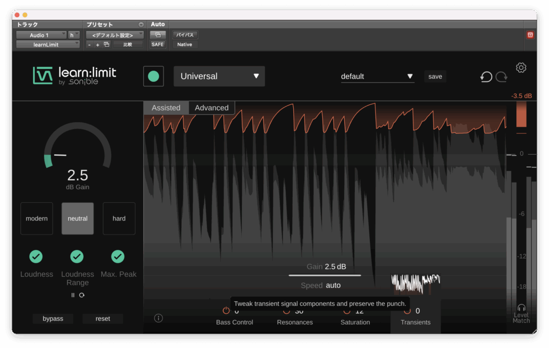
Task: Click the orange gain reduction meter
Action: click(521, 114)
